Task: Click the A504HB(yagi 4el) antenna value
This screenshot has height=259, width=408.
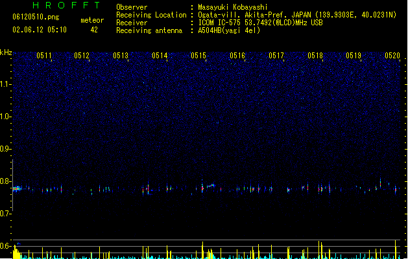Action: click(x=229, y=30)
